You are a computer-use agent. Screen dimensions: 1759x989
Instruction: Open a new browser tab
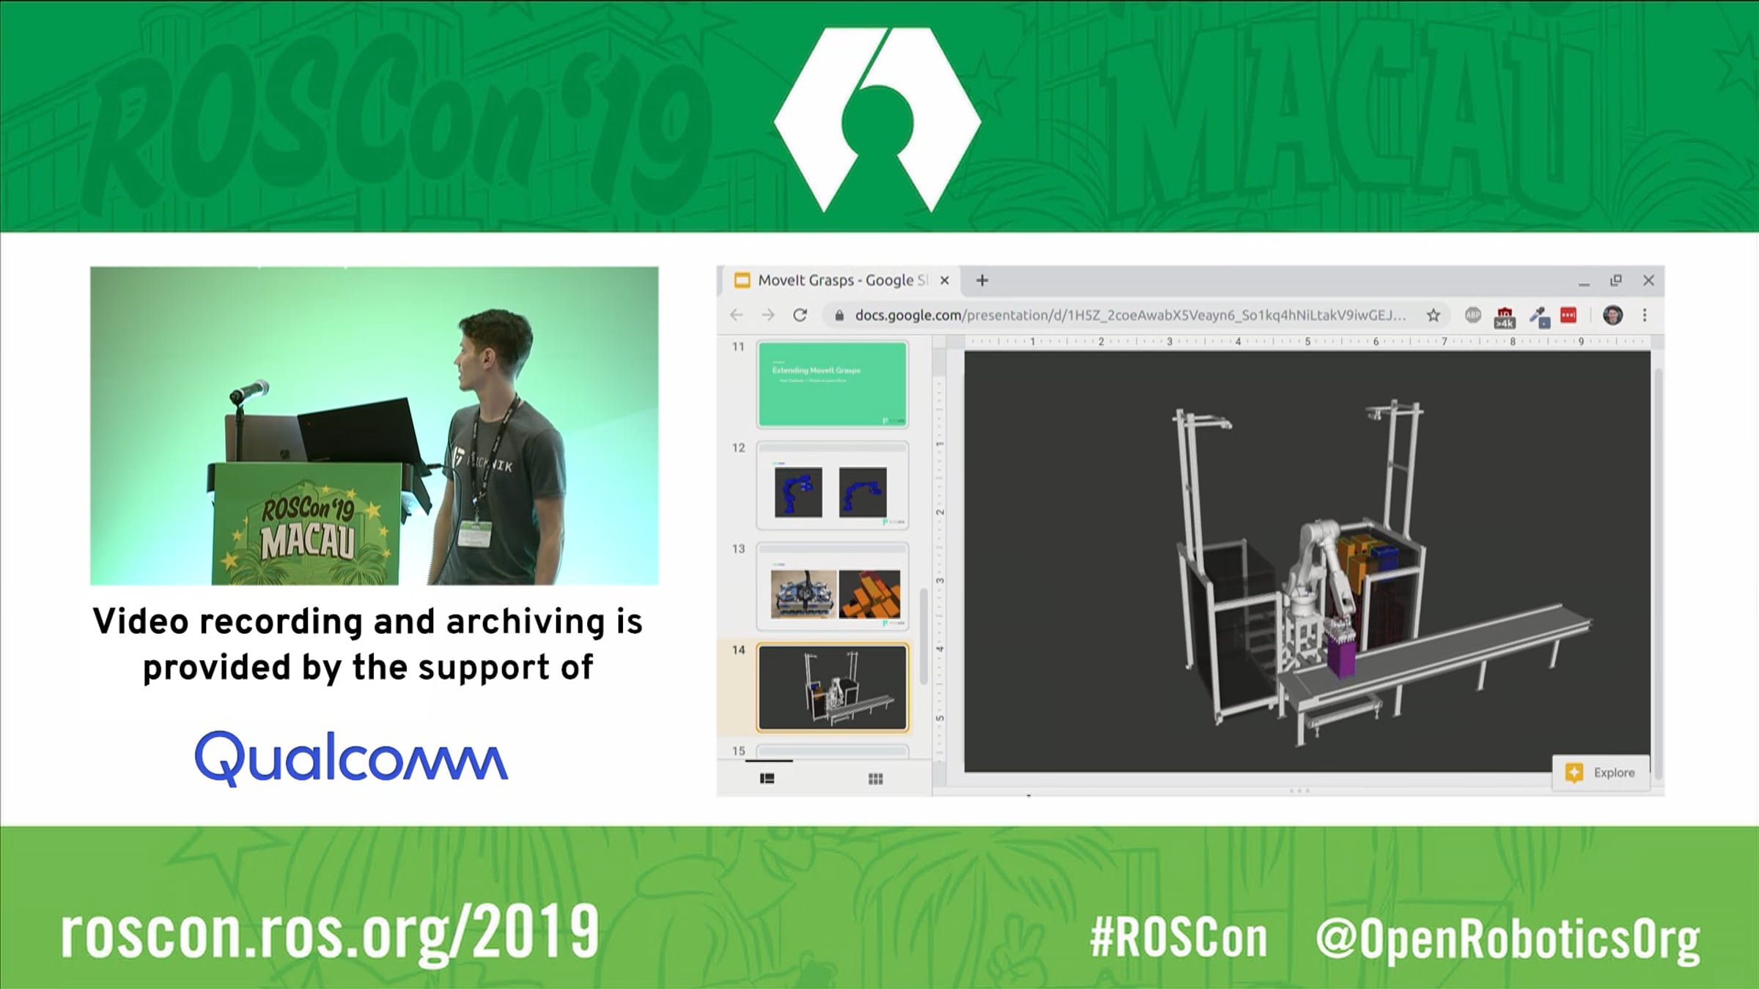pyautogui.click(x=982, y=280)
